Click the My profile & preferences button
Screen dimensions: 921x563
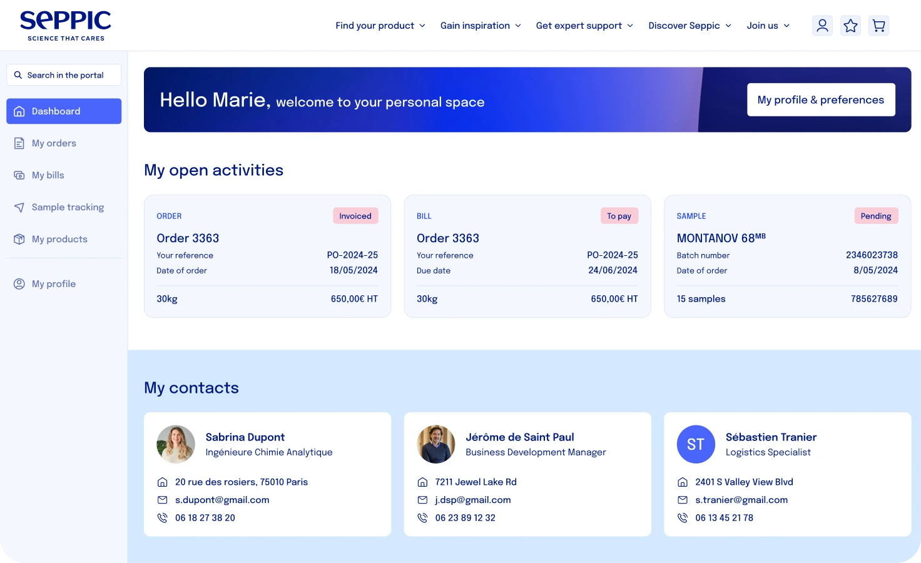tap(820, 100)
